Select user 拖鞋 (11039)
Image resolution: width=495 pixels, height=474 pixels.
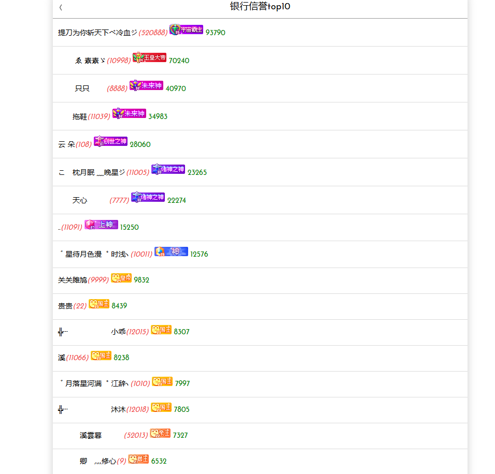click(x=260, y=116)
